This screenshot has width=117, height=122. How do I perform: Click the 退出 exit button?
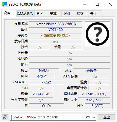click(107, 117)
